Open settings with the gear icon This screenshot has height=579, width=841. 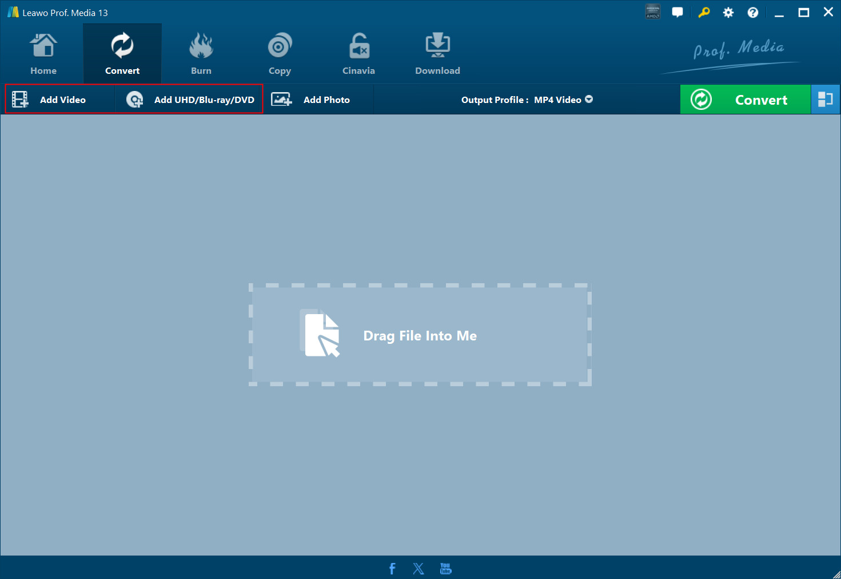click(x=728, y=13)
